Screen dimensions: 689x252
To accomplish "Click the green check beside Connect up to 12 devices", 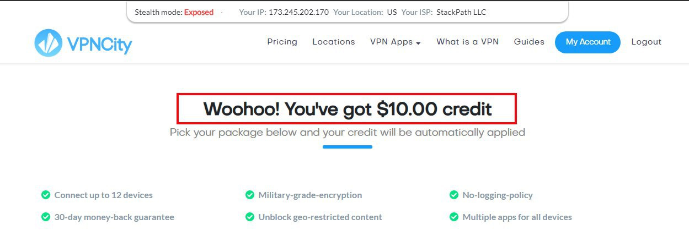I will [46, 195].
